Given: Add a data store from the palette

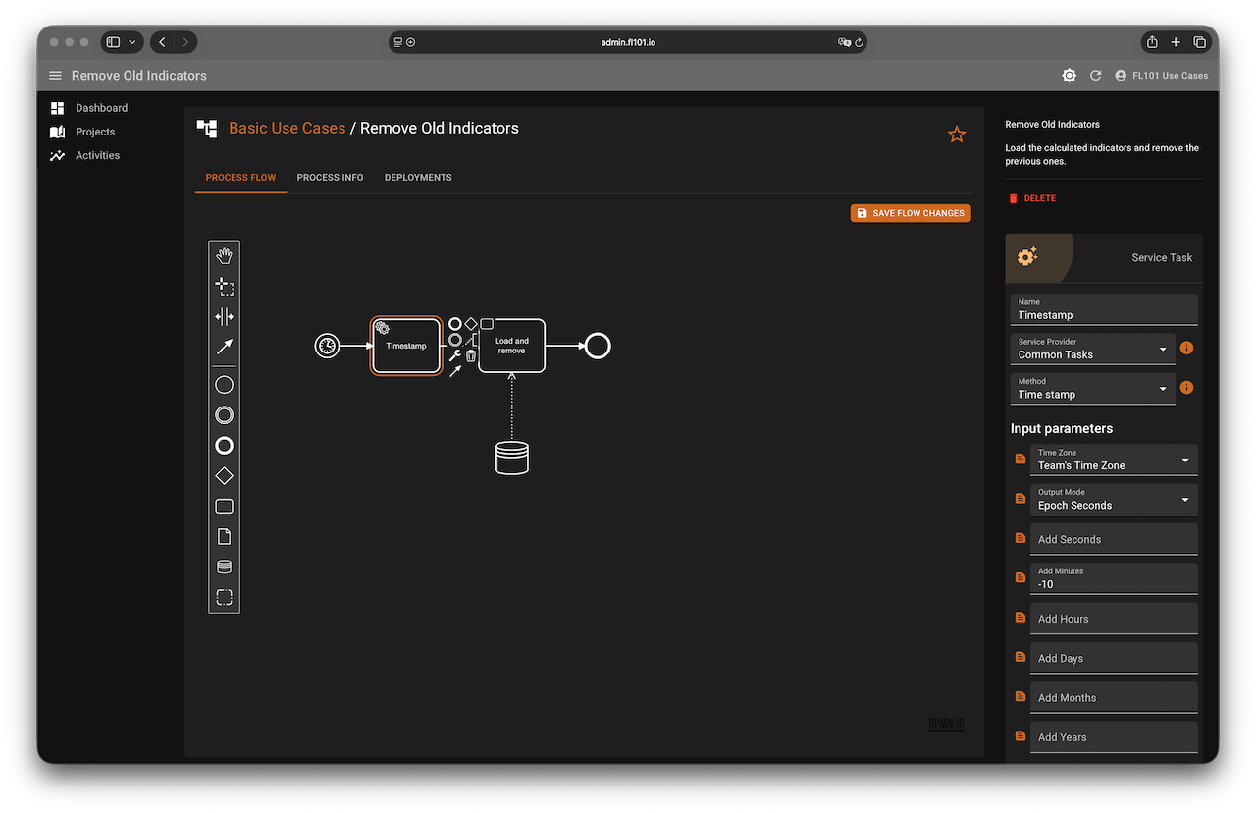Looking at the screenshot, I should click(x=224, y=567).
